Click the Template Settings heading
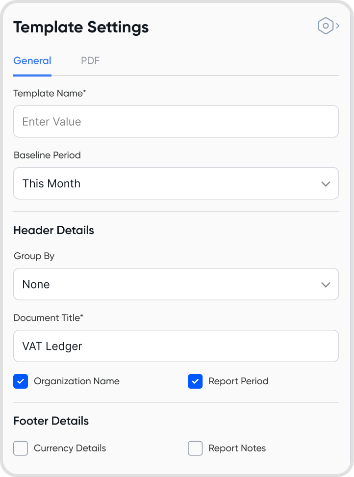Image resolution: width=354 pixels, height=477 pixels. pos(81,27)
